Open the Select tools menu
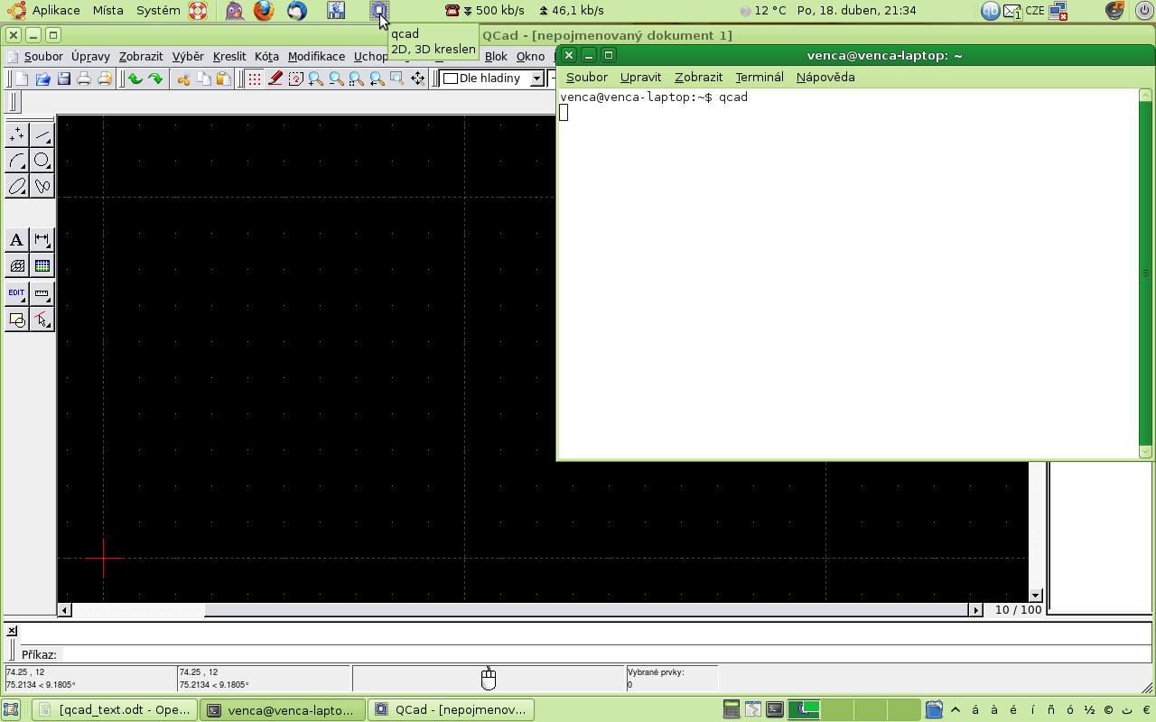Viewport: 1156px width, 722px height. pos(42,319)
